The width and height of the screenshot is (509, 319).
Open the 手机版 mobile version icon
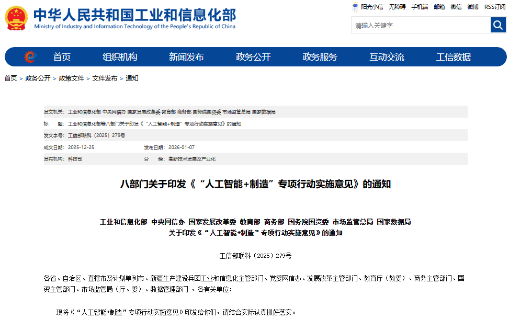[419, 7]
